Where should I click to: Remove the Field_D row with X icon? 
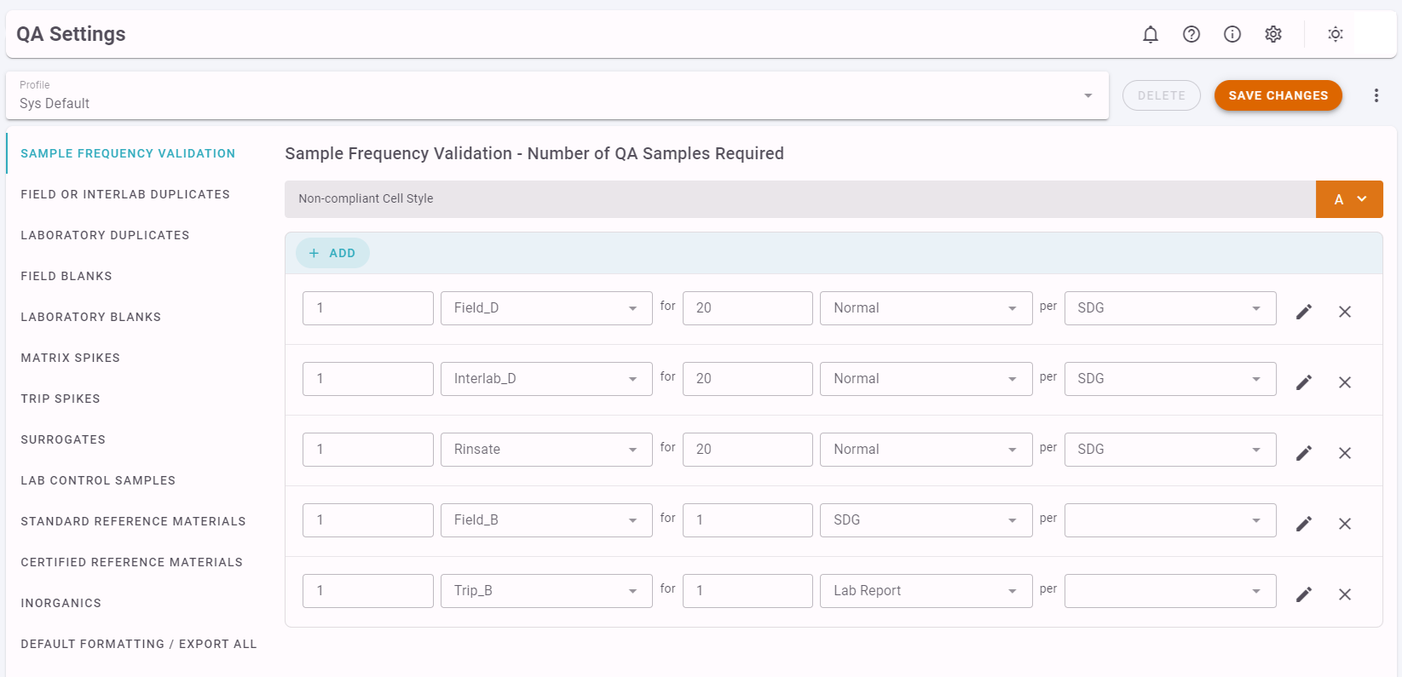[1345, 312]
